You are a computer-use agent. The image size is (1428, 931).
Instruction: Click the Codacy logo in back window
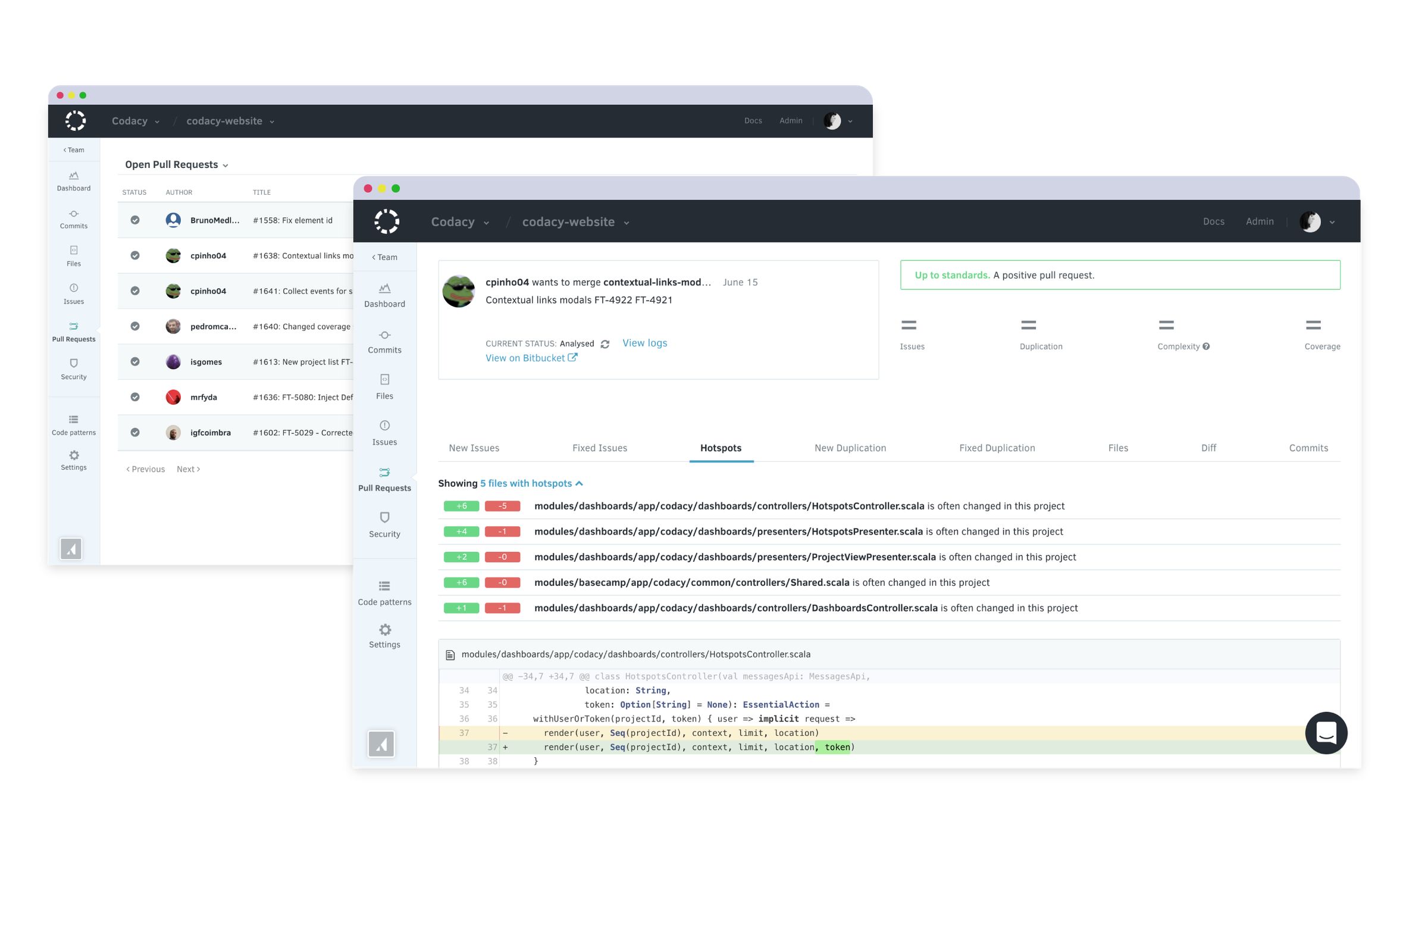[76, 121]
